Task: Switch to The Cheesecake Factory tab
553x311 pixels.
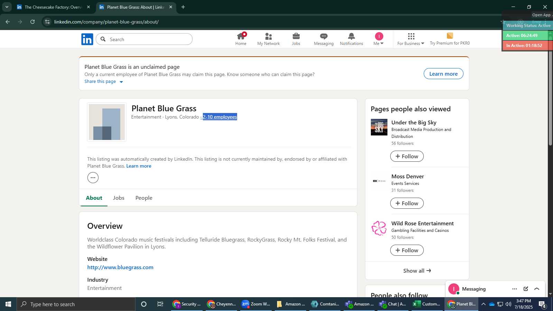Action: pos(54,7)
